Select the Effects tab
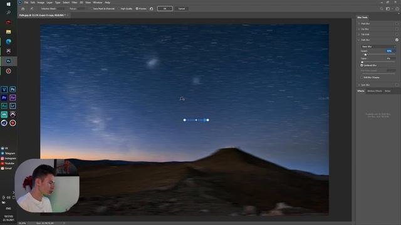This screenshot has width=401, height=225. coord(361,91)
